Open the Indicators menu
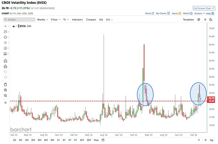The image size is (218, 144). (x=77, y=20)
